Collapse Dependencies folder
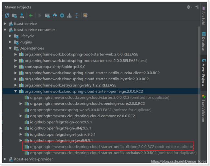 click(x=10, y=48)
